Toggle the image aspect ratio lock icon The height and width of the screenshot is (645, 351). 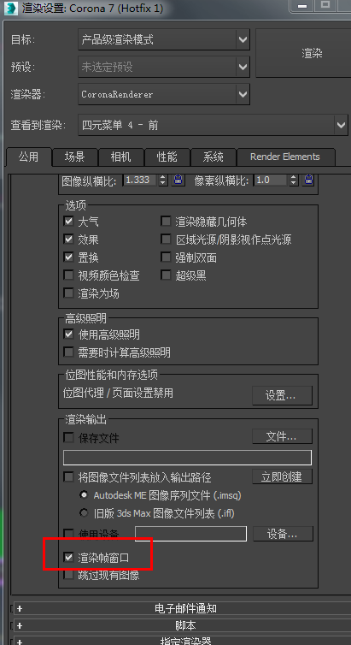178,180
